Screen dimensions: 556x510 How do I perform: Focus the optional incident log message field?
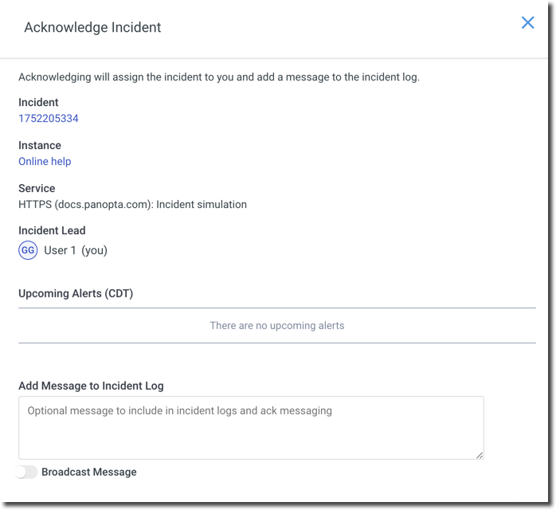click(x=251, y=428)
